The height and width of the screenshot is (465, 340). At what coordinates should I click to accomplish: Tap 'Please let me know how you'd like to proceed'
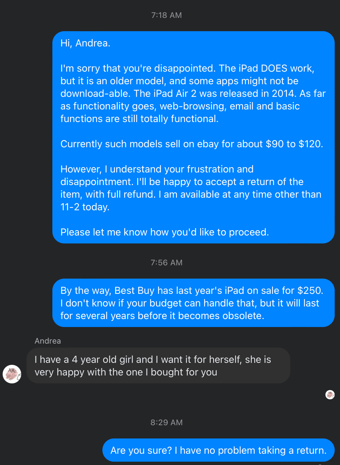coord(164,232)
